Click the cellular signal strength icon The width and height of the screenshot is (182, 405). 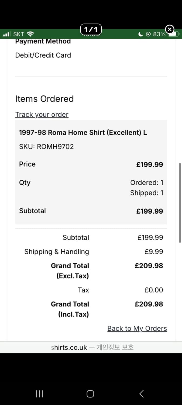point(6,34)
